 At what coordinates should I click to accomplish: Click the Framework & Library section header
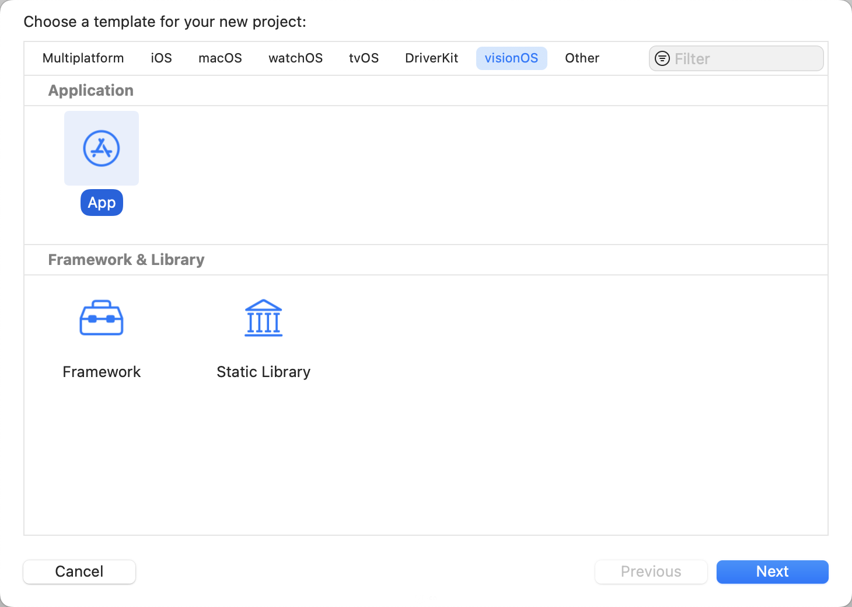point(127,260)
